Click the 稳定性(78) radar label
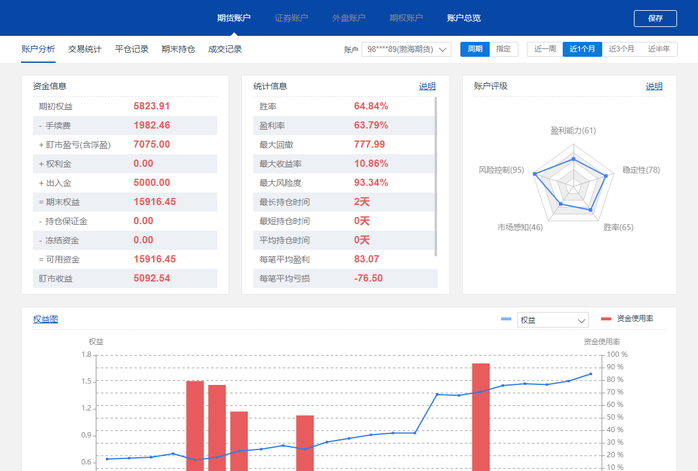Viewport: 698px width, 471px height. (641, 170)
